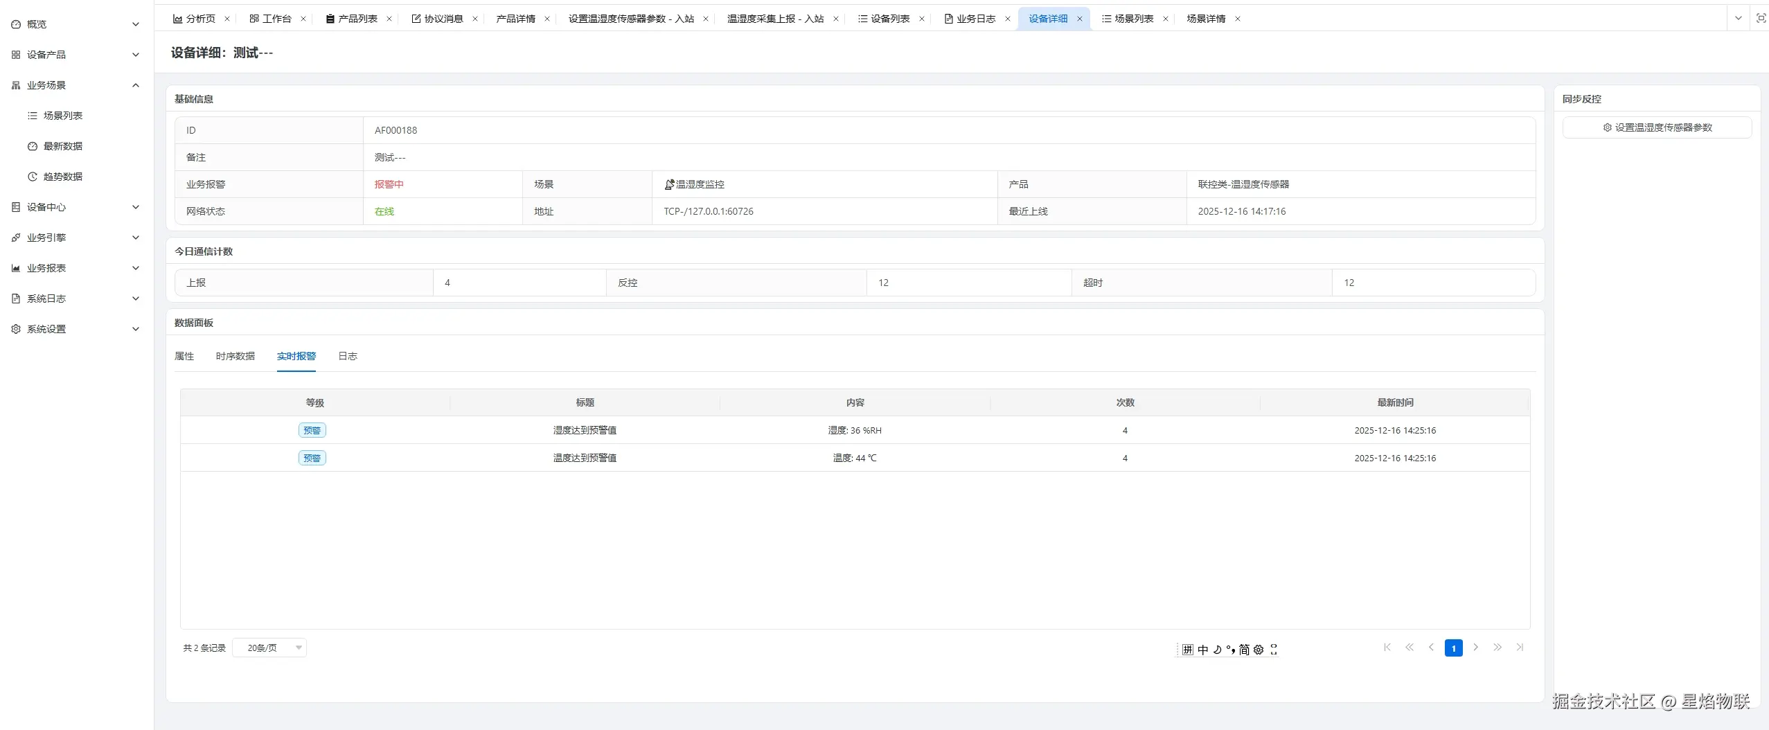This screenshot has height=730, width=1769.
Task: Toggle simplified Chinese with the 简 icon
Action: [x=1245, y=649]
